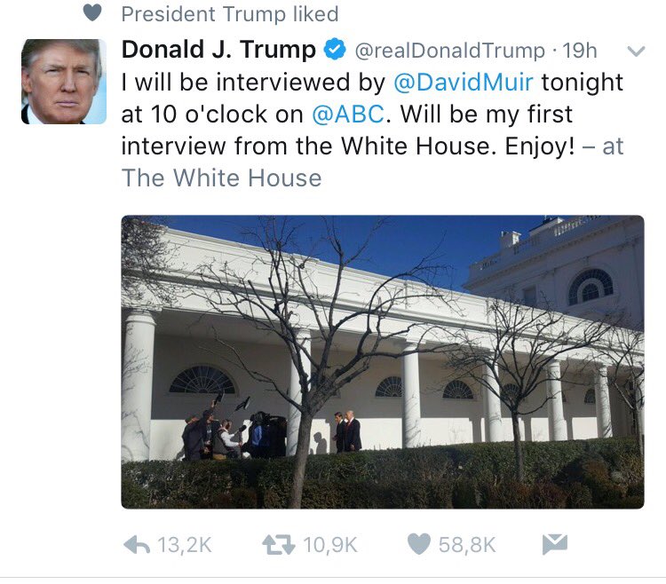
Task: Open the tweet options chevron dropdown
Action: tap(636, 51)
